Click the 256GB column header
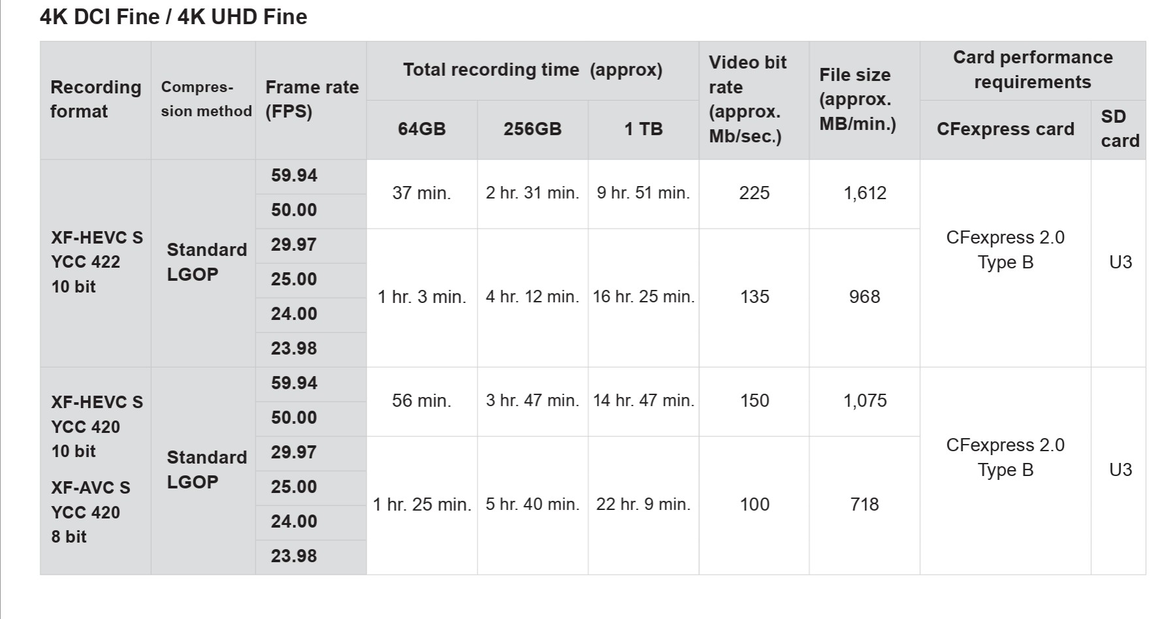The height and width of the screenshot is (619, 1160). coord(532,129)
